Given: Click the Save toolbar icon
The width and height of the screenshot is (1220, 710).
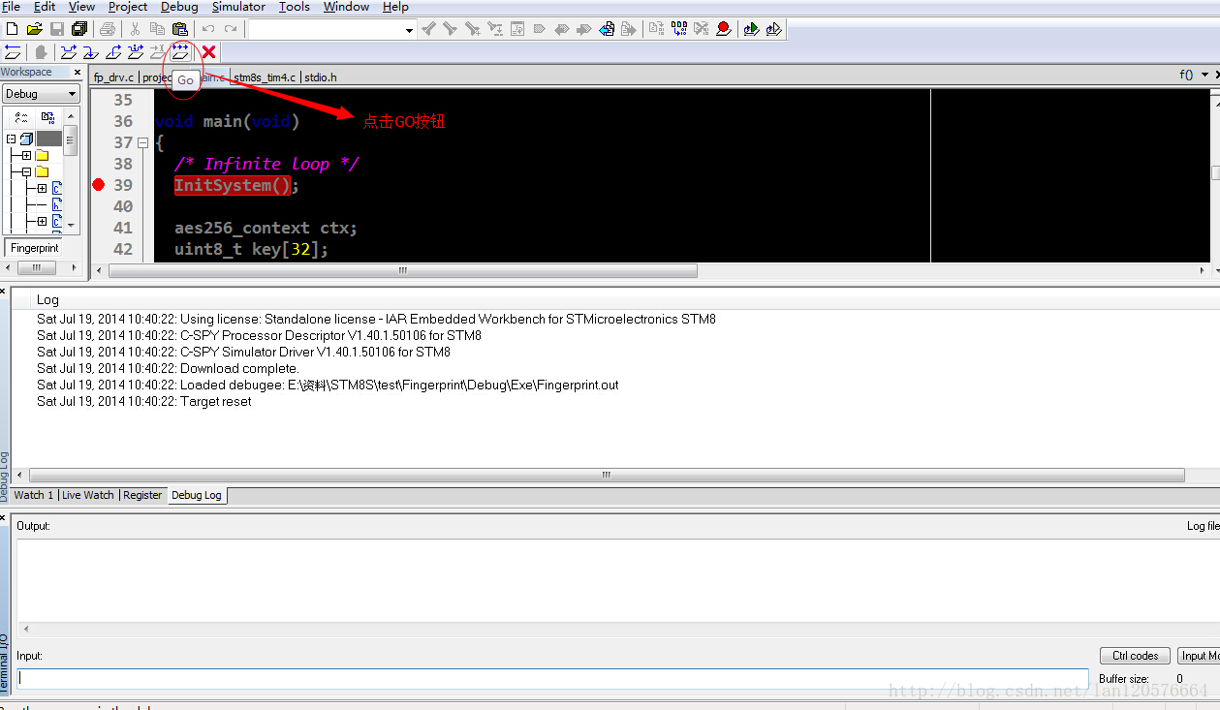Looking at the screenshot, I should pos(57,29).
